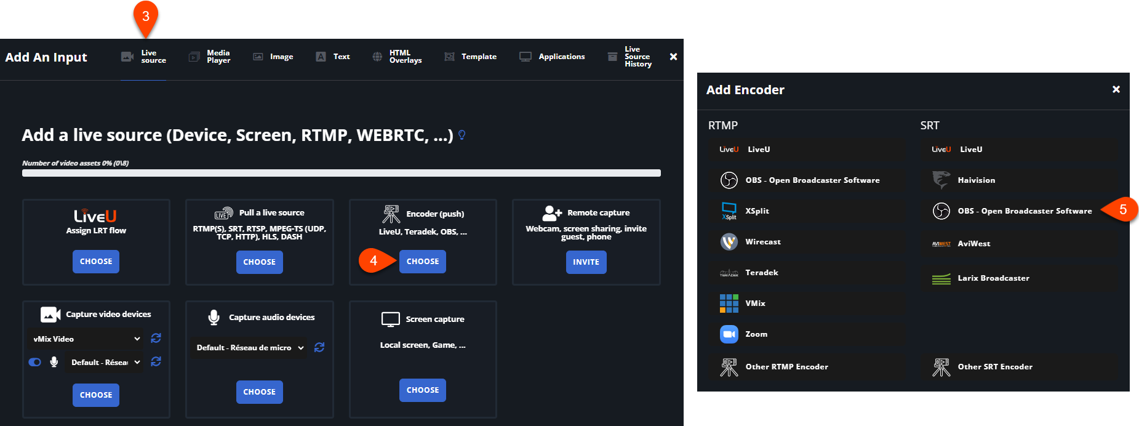
Task: Click 'LiveU, Teradek, OBS, ...' description text
Action: [423, 232]
